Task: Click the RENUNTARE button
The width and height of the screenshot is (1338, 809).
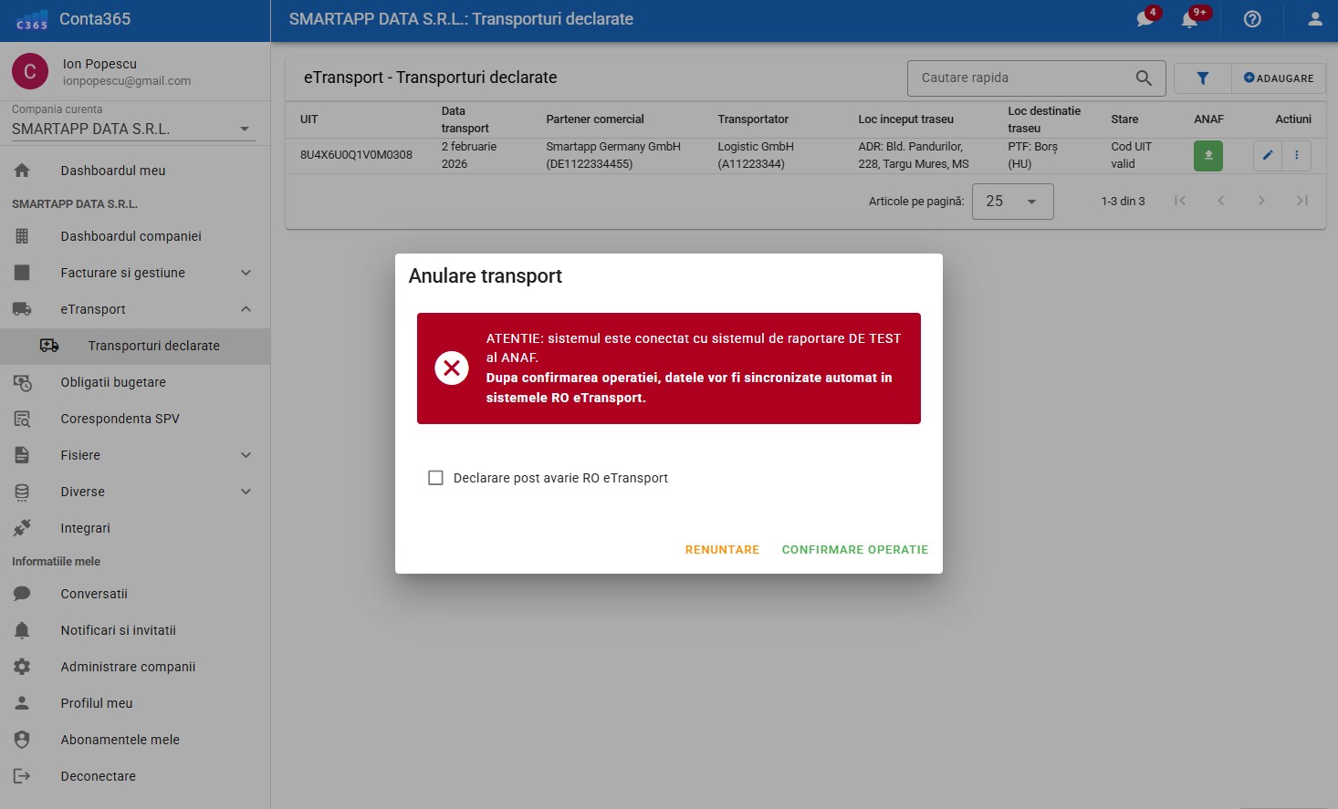Action: coord(722,550)
